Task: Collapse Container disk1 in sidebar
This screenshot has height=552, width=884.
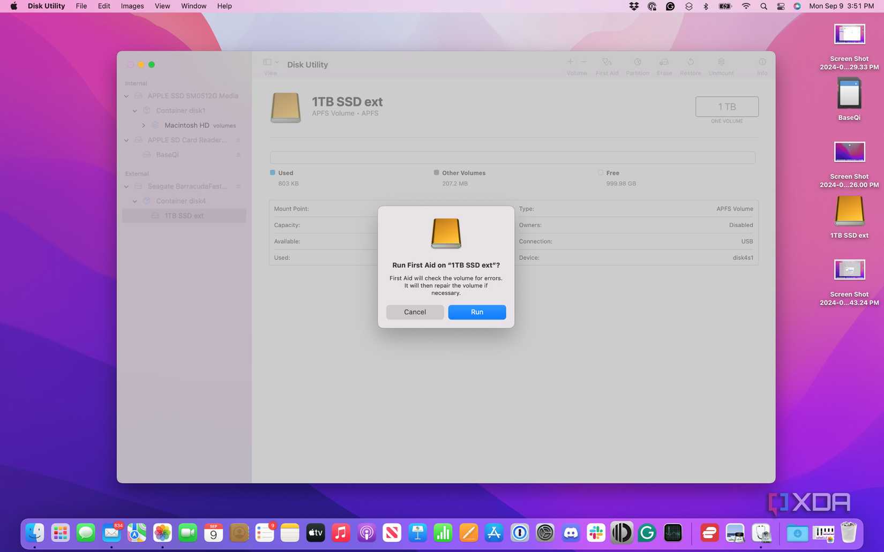Action: coord(135,110)
